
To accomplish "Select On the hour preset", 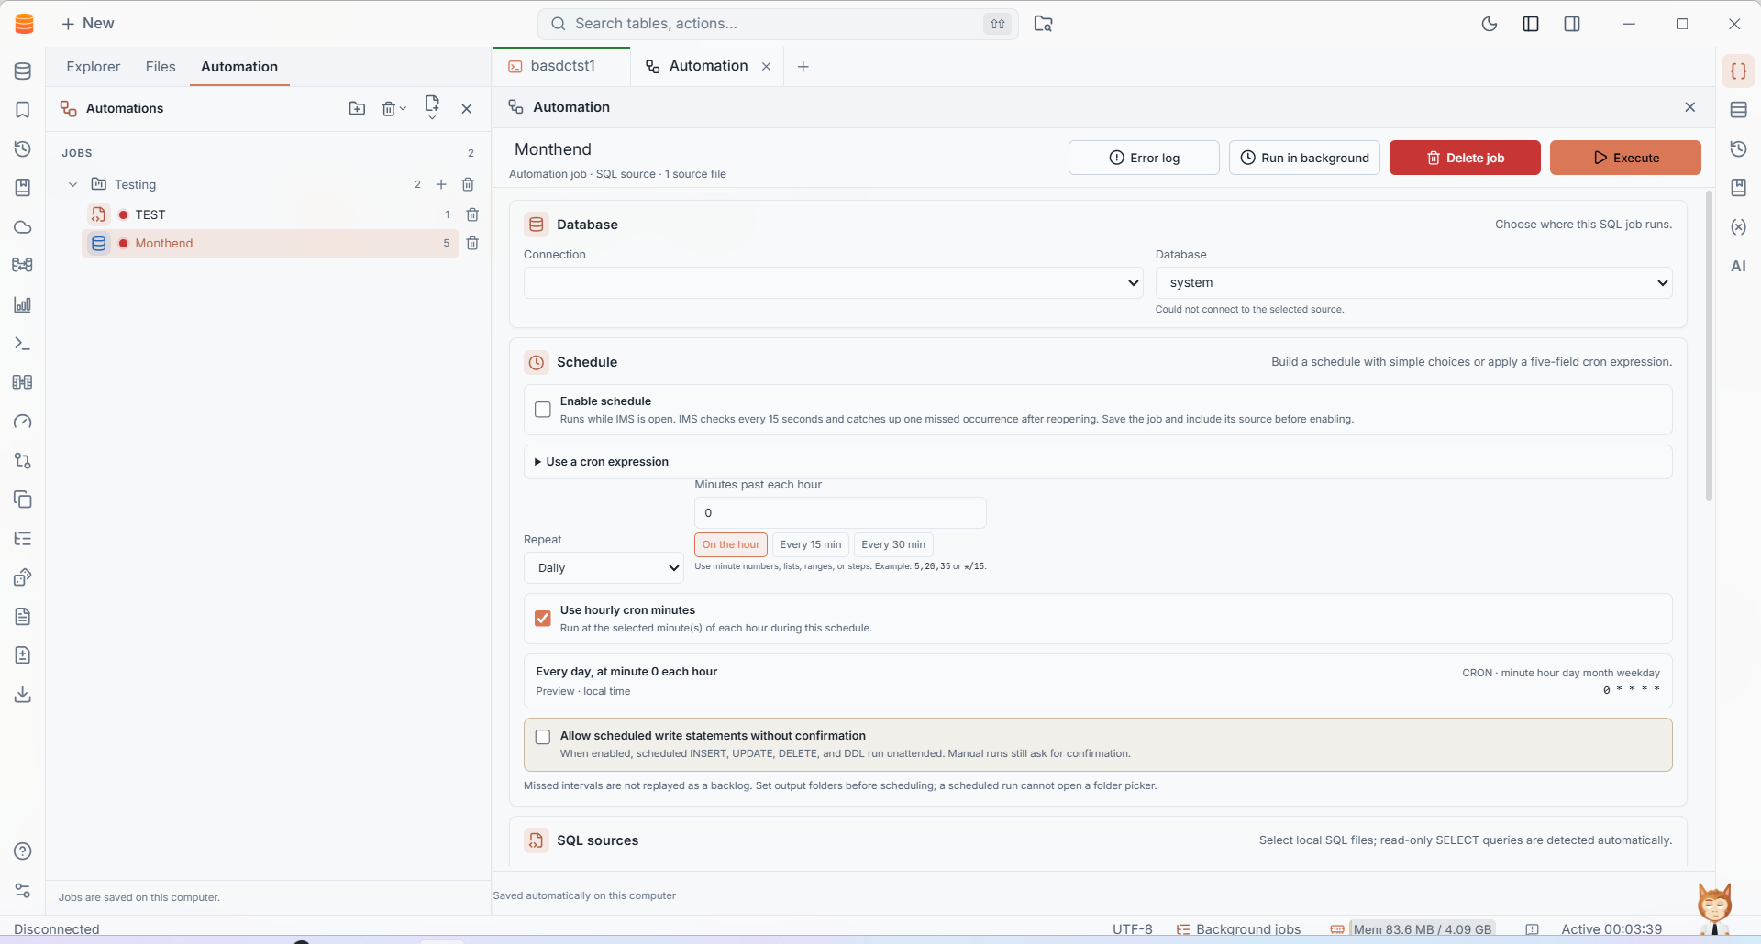I will (731, 544).
